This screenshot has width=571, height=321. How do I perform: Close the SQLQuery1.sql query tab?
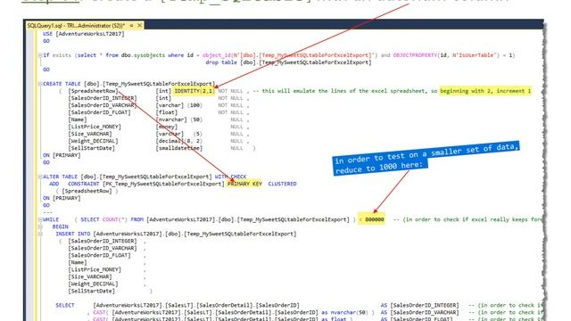coord(139,26)
